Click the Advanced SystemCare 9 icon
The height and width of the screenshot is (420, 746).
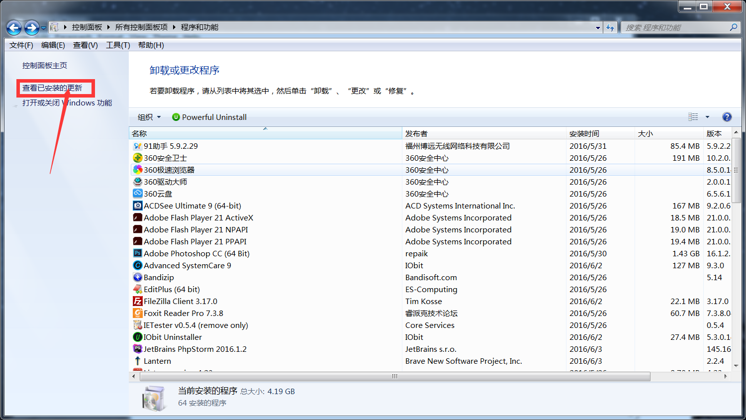pyautogui.click(x=138, y=265)
